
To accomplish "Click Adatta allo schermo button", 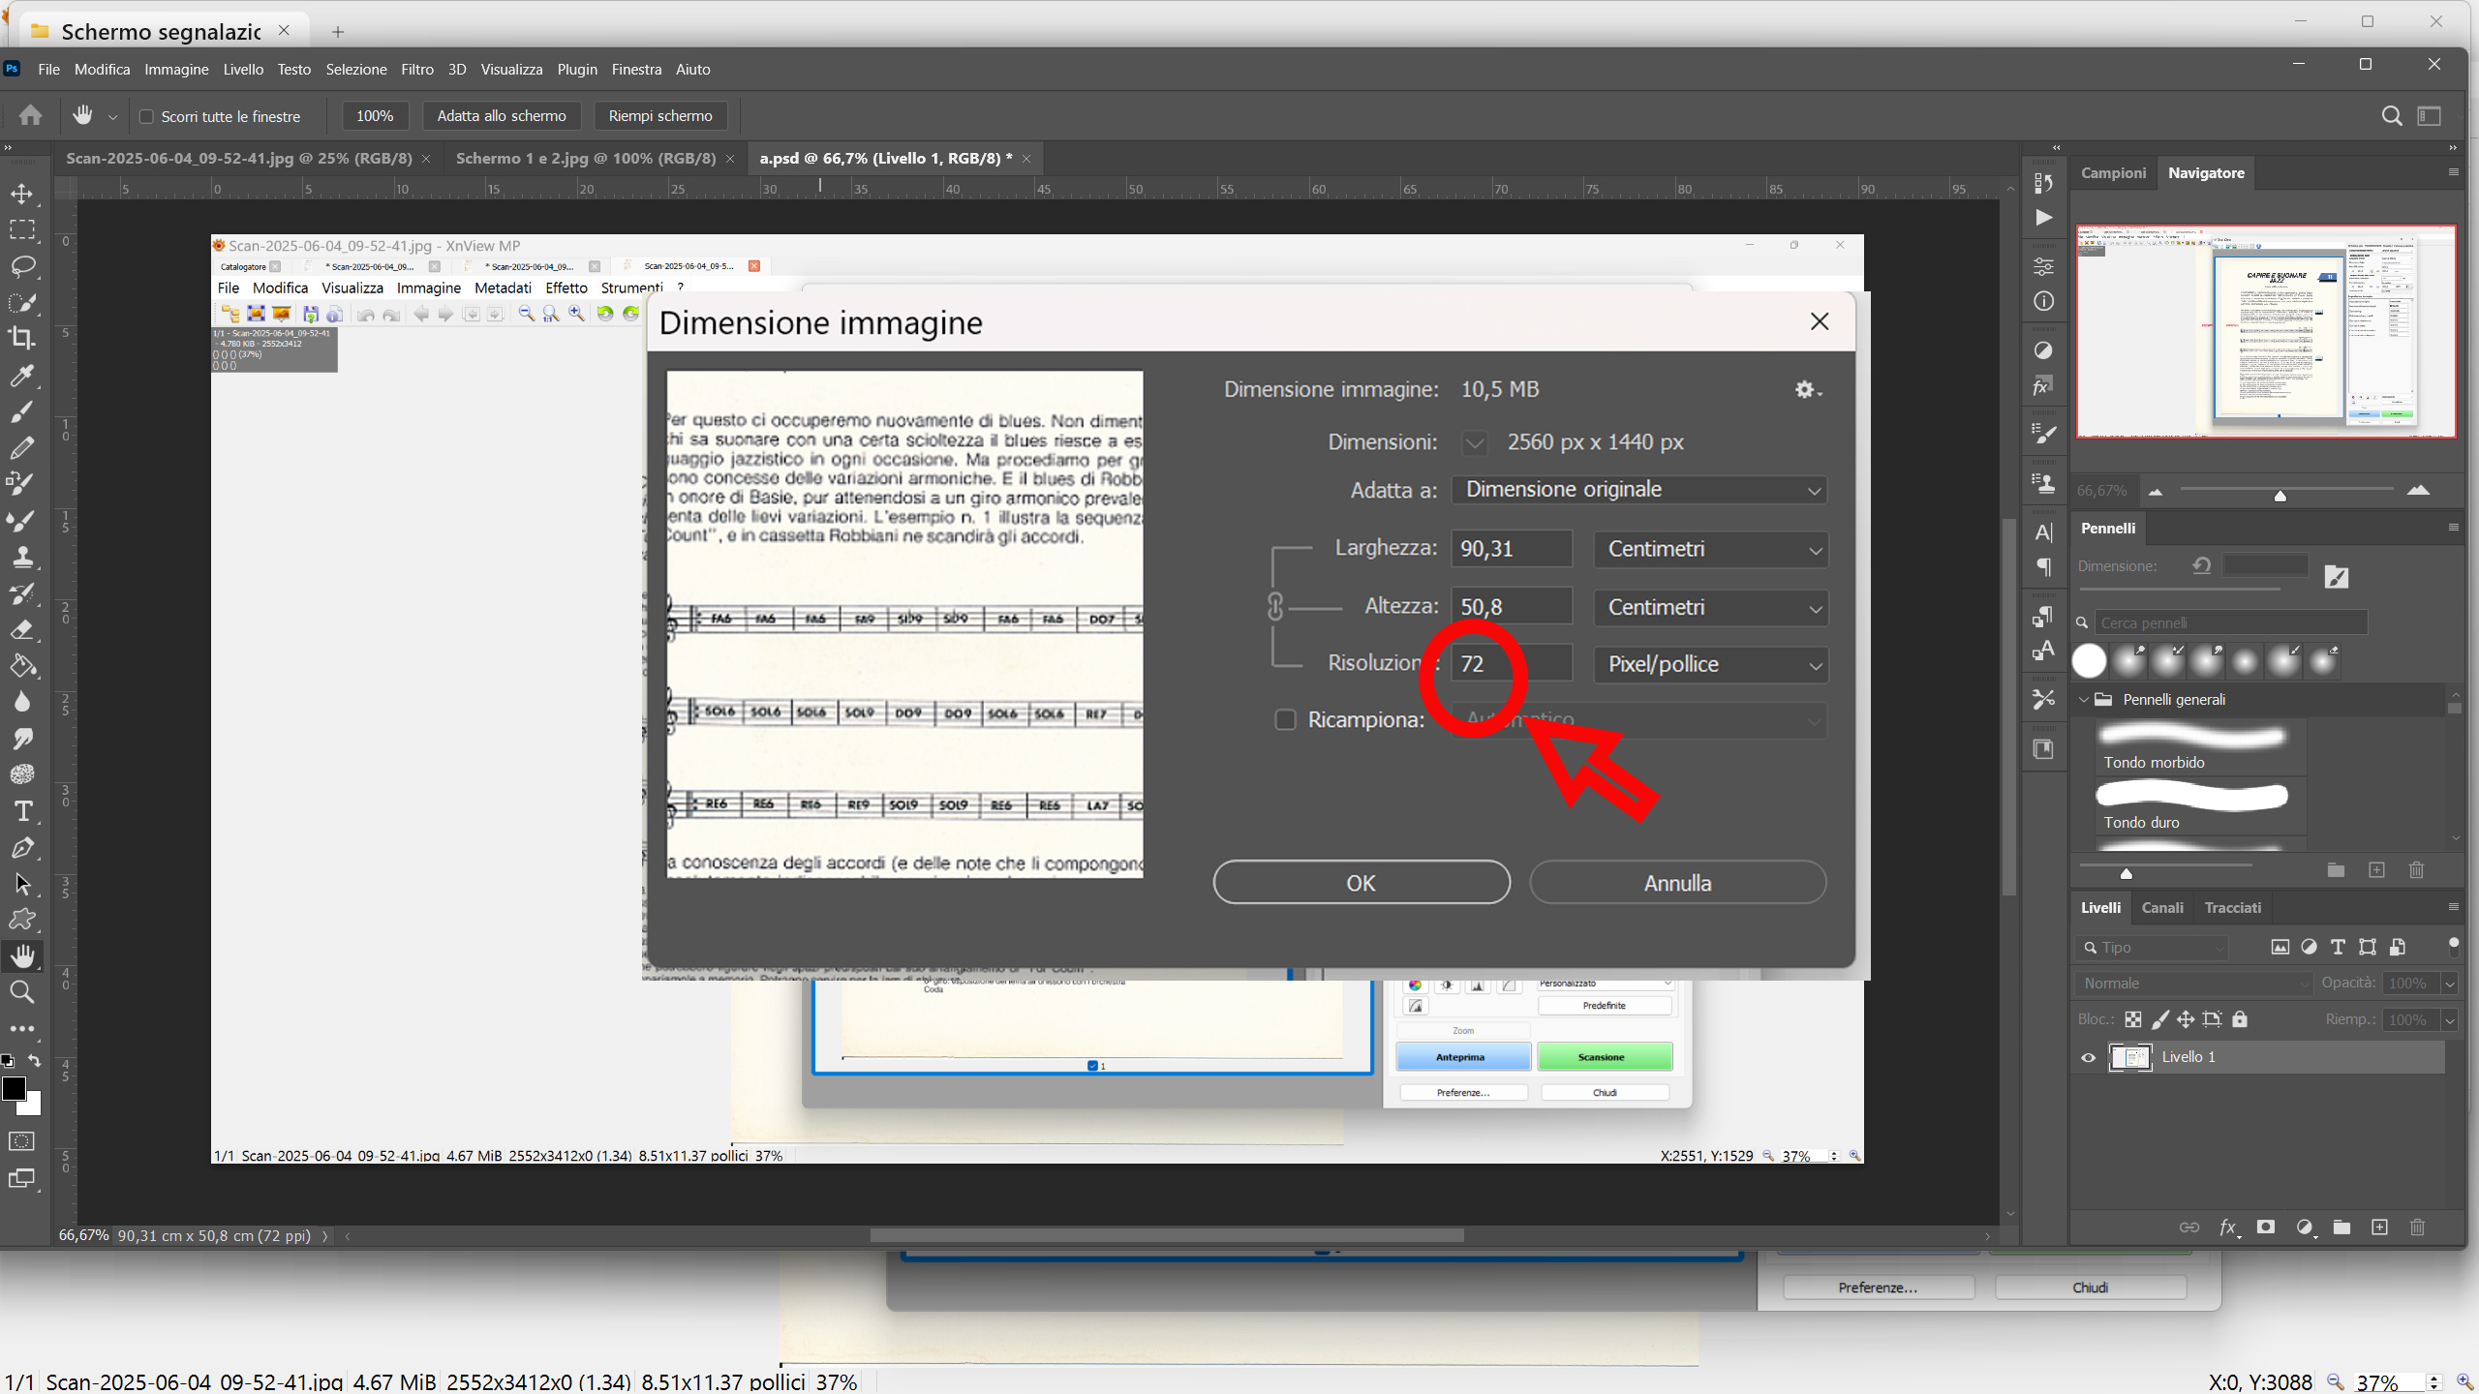I will point(501,116).
